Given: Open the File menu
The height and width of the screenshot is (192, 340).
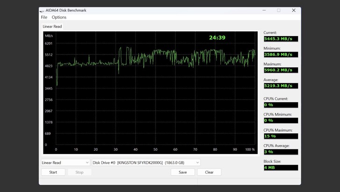Looking at the screenshot, I should point(44,17).
